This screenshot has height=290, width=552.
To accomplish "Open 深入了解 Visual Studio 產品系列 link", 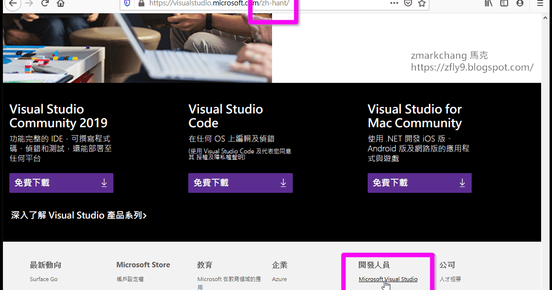I will point(79,216).
